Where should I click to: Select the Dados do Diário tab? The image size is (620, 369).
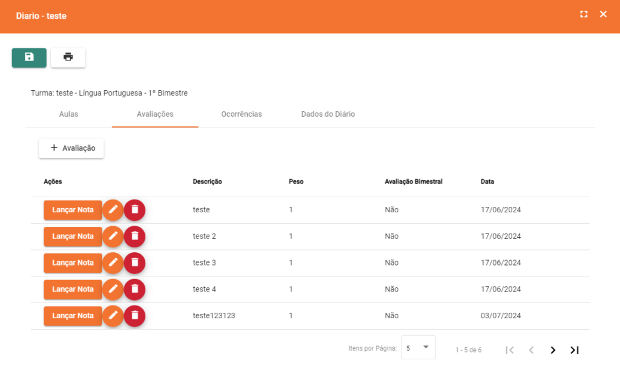[328, 114]
